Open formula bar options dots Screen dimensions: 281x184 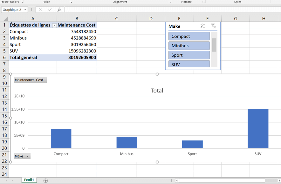click(32, 10)
